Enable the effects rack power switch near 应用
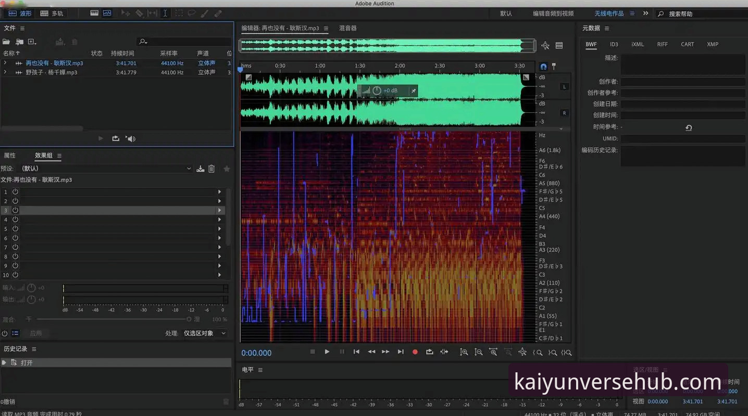The width and height of the screenshot is (748, 416). (5, 333)
